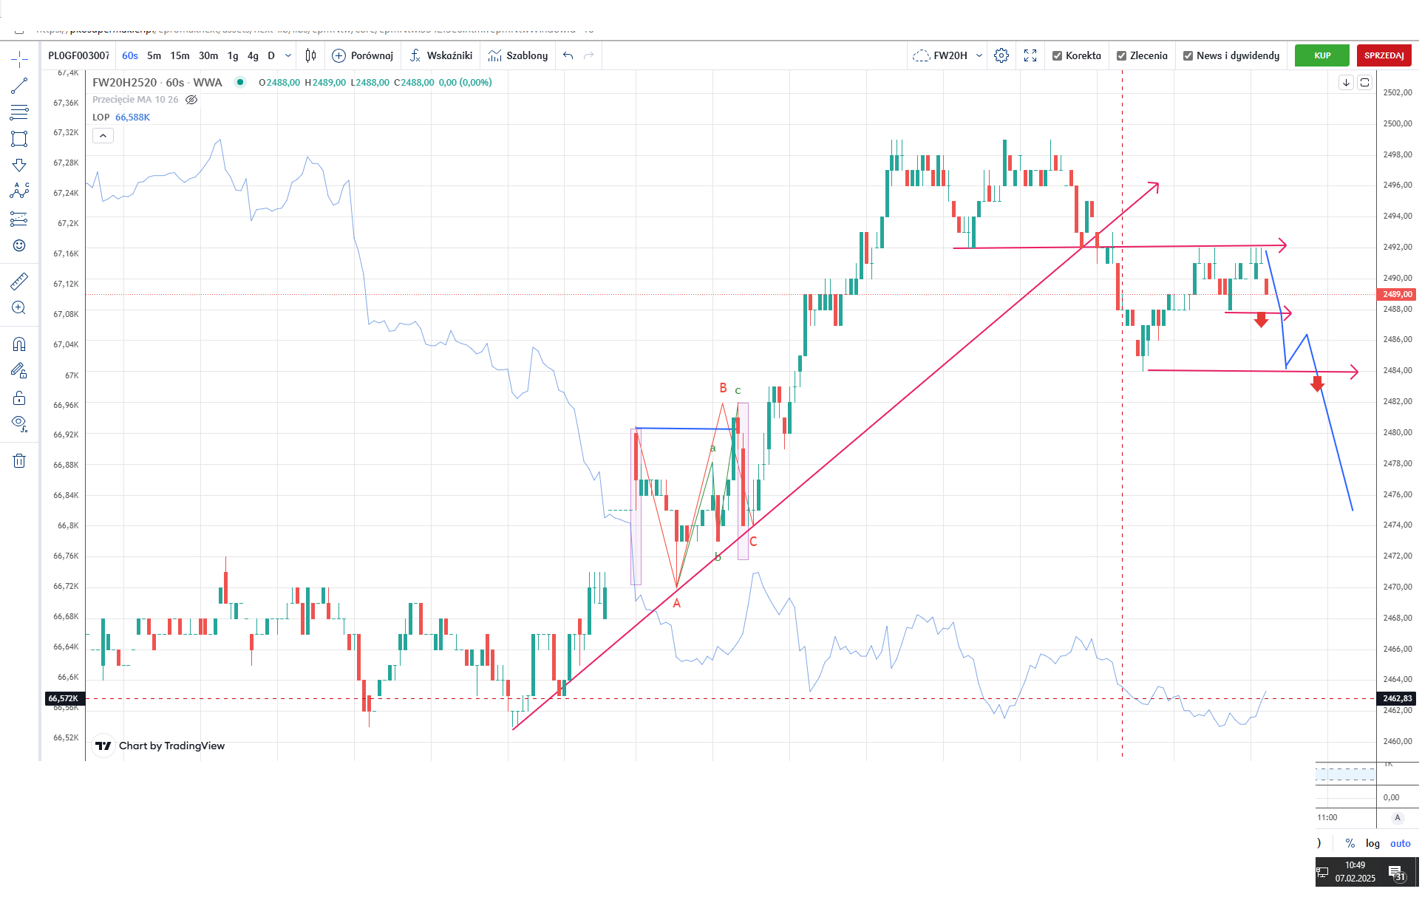Screen dimensions: 1422x900
Task: Select the 4g timeframe
Action: [x=253, y=55]
